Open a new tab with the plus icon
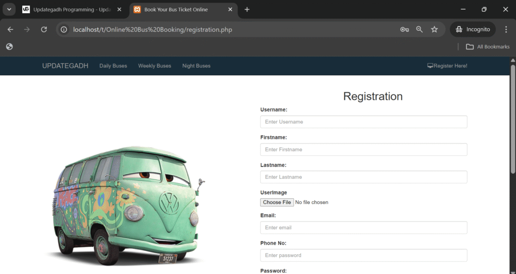The image size is (516, 274). pyautogui.click(x=247, y=10)
